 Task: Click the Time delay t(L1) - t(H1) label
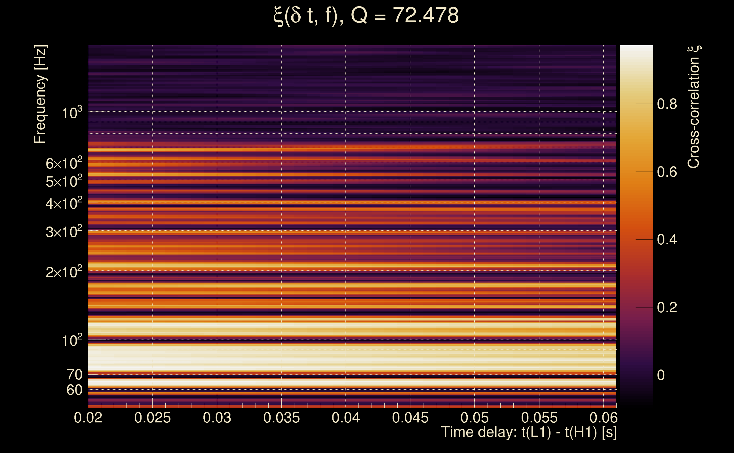tap(529, 432)
